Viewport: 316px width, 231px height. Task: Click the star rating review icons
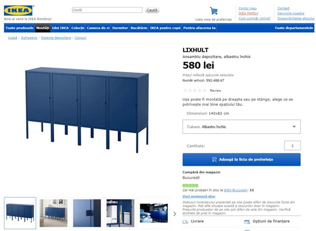point(195,90)
